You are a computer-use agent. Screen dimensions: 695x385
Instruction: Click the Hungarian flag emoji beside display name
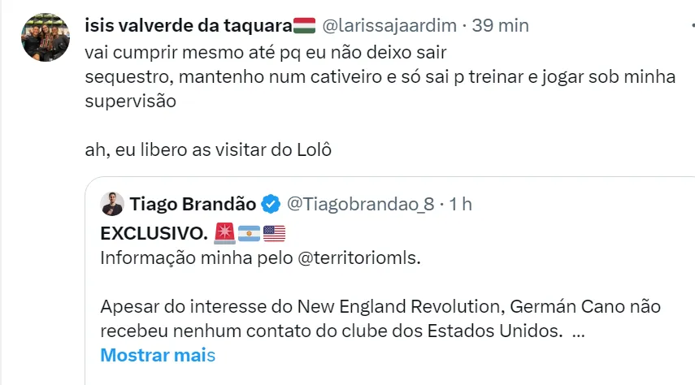click(304, 26)
